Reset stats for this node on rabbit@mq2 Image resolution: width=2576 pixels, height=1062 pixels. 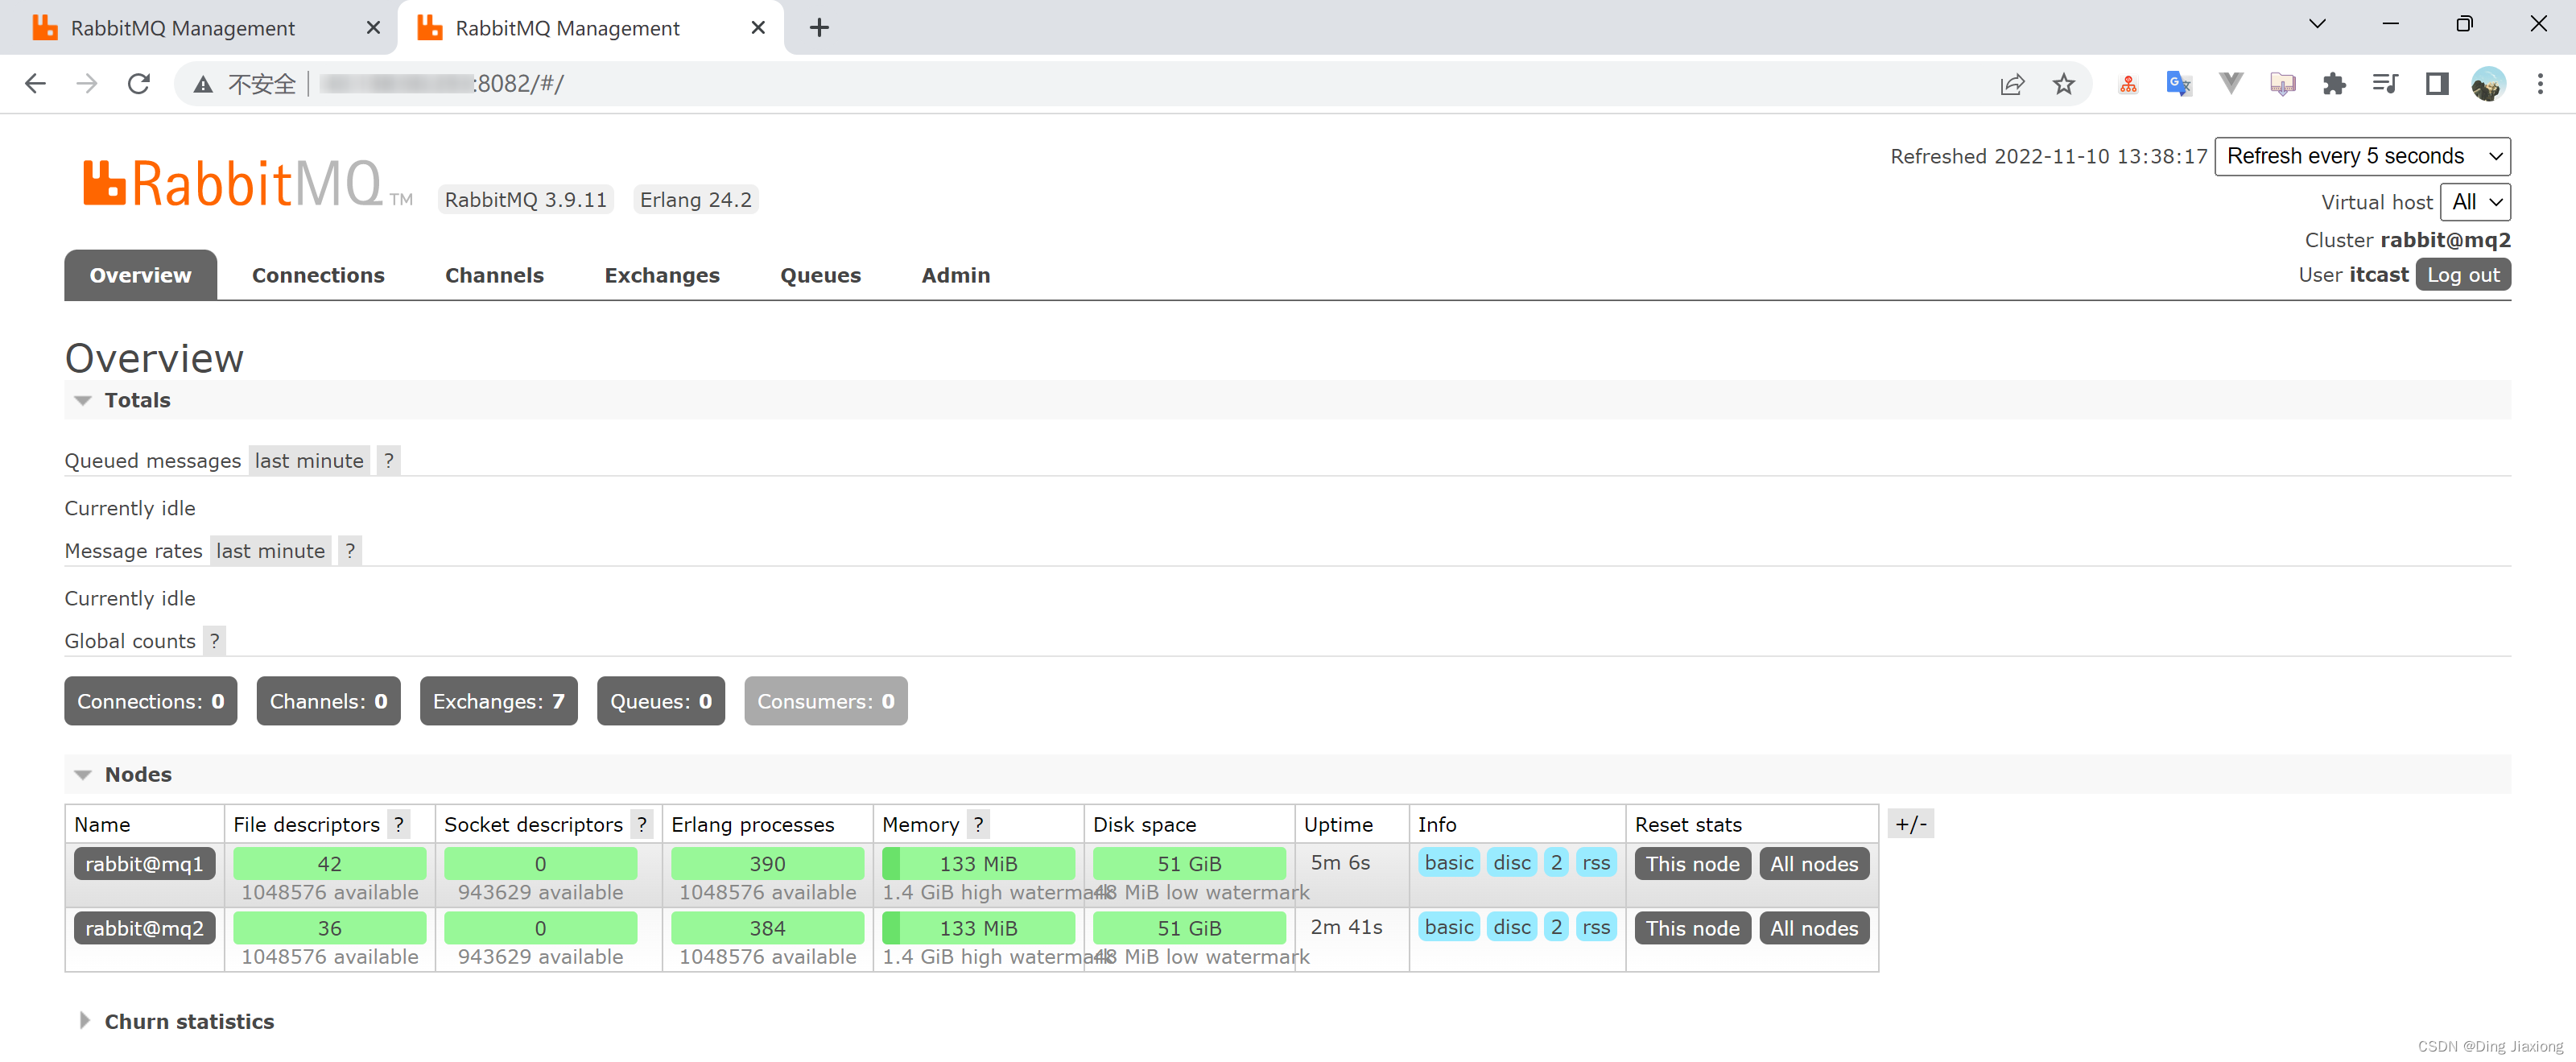(x=1692, y=928)
